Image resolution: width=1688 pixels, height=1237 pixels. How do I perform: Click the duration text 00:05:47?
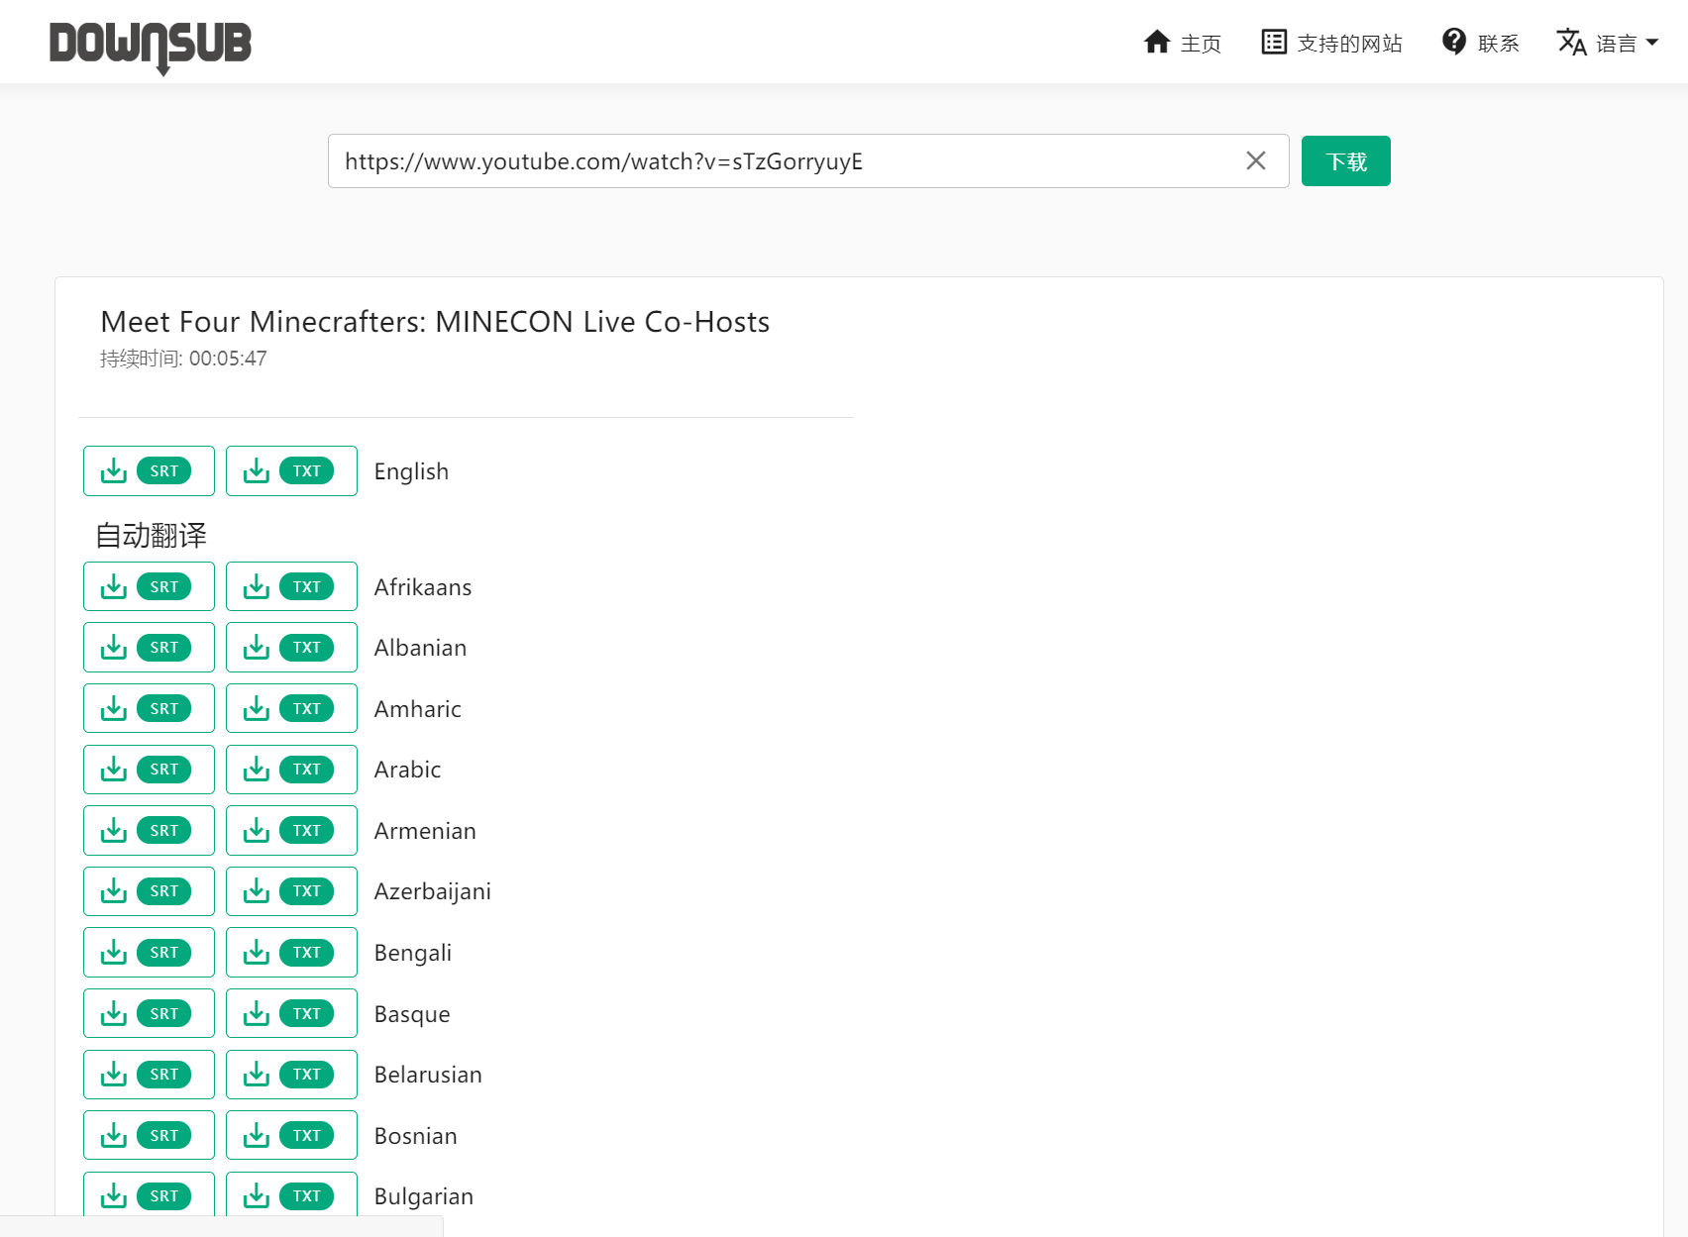(x=228, y=359)
